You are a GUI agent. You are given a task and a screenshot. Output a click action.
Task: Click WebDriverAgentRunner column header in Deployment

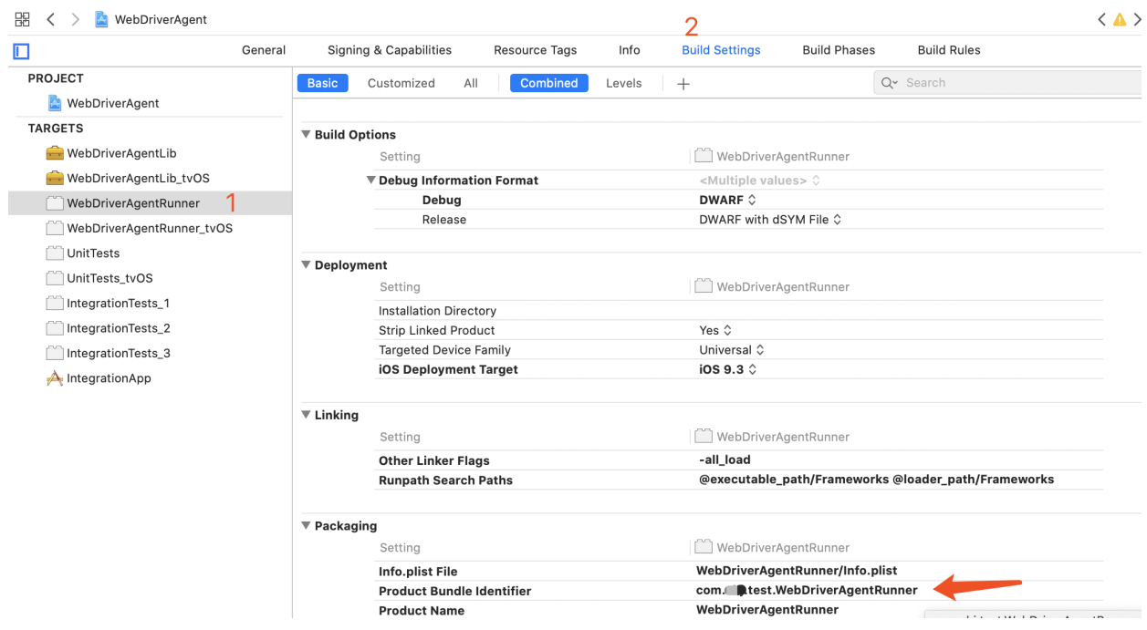[x=773, y=287]
